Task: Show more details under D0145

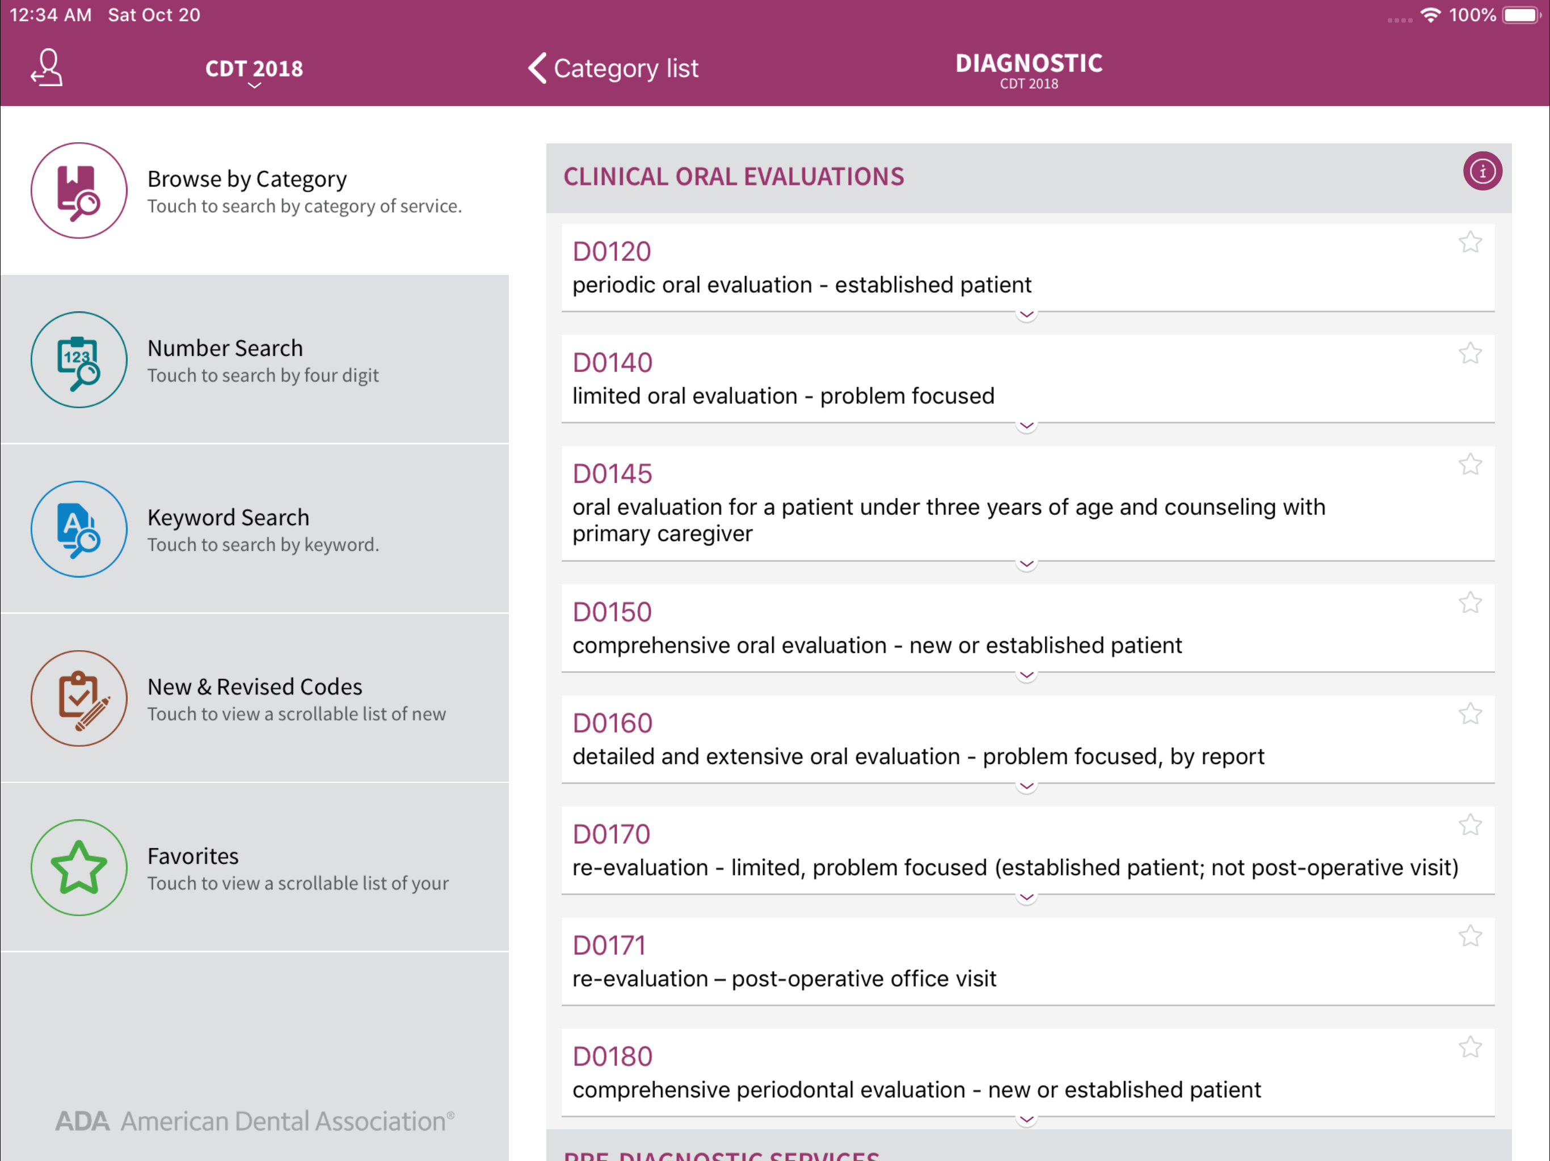Action: (x=1026, y=565)
